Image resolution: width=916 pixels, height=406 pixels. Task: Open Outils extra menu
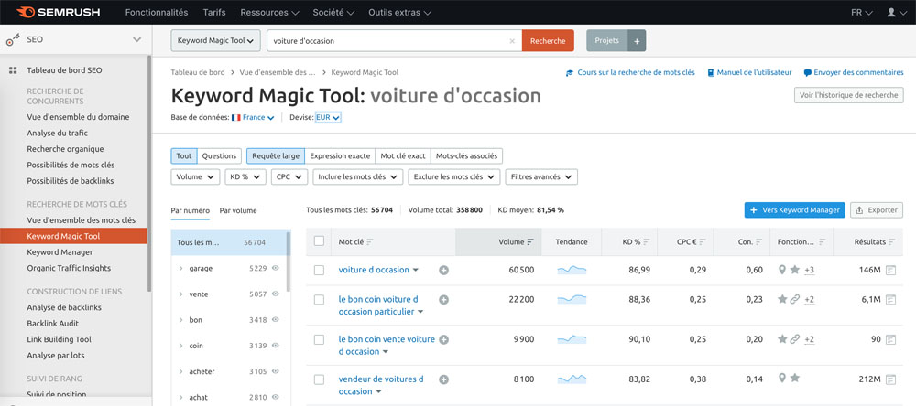click(400, 12)
